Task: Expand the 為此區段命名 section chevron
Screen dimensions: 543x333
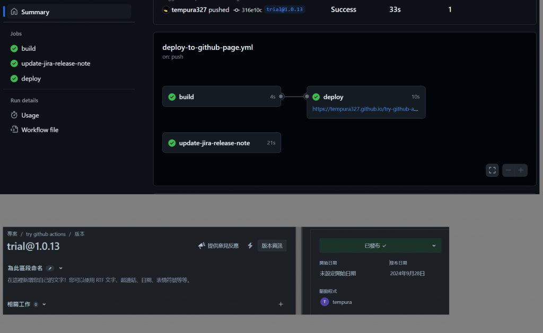Action: (x=60, y=268)
